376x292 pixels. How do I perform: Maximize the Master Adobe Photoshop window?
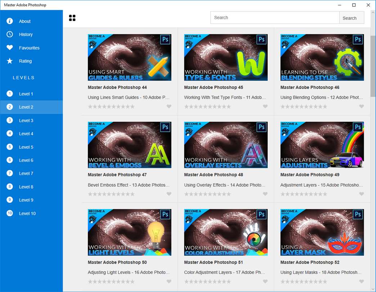coord(354,5)
